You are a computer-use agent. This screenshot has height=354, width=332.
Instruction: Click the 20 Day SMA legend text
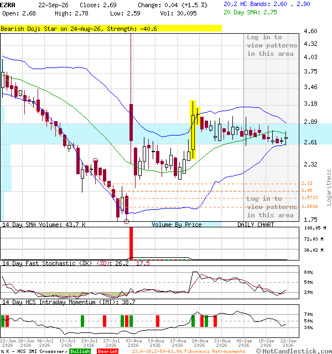(250, 12)
